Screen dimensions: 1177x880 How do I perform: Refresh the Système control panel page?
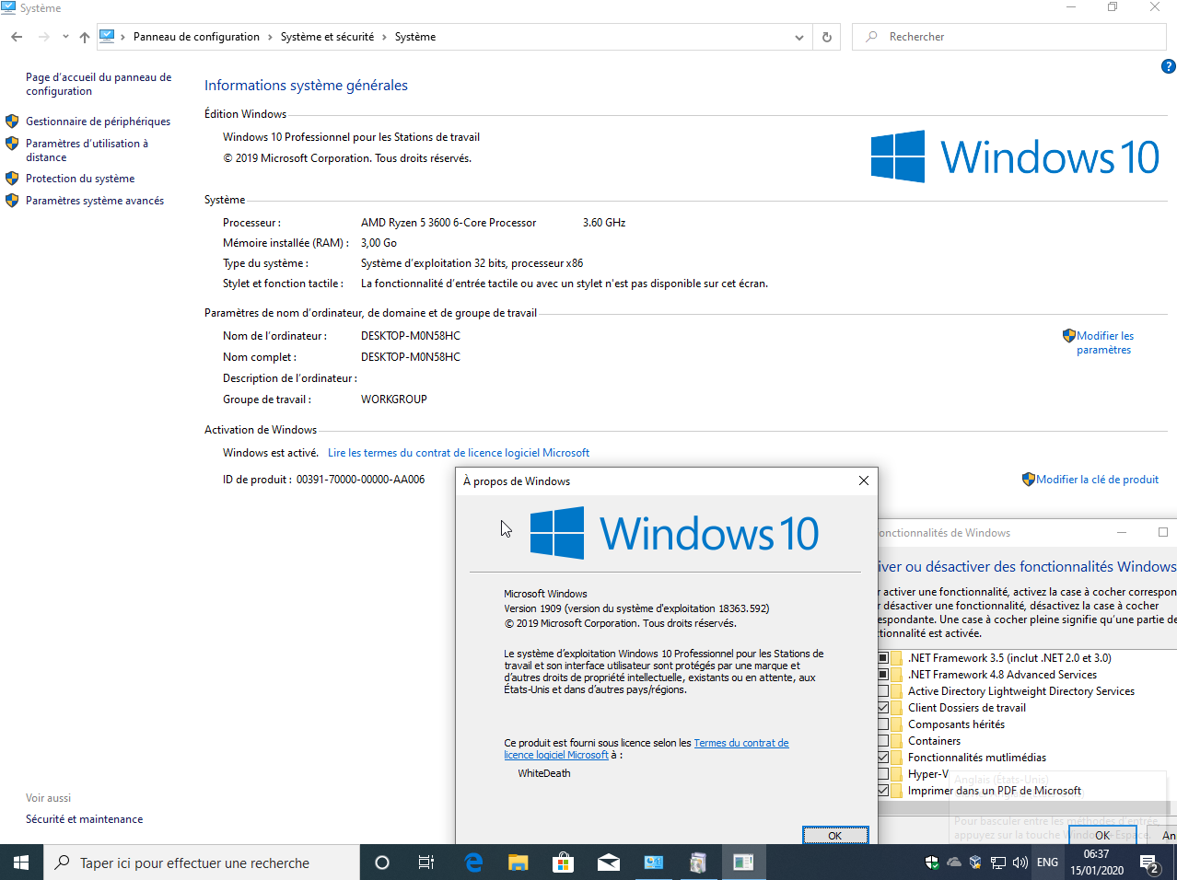pos(827,37)
